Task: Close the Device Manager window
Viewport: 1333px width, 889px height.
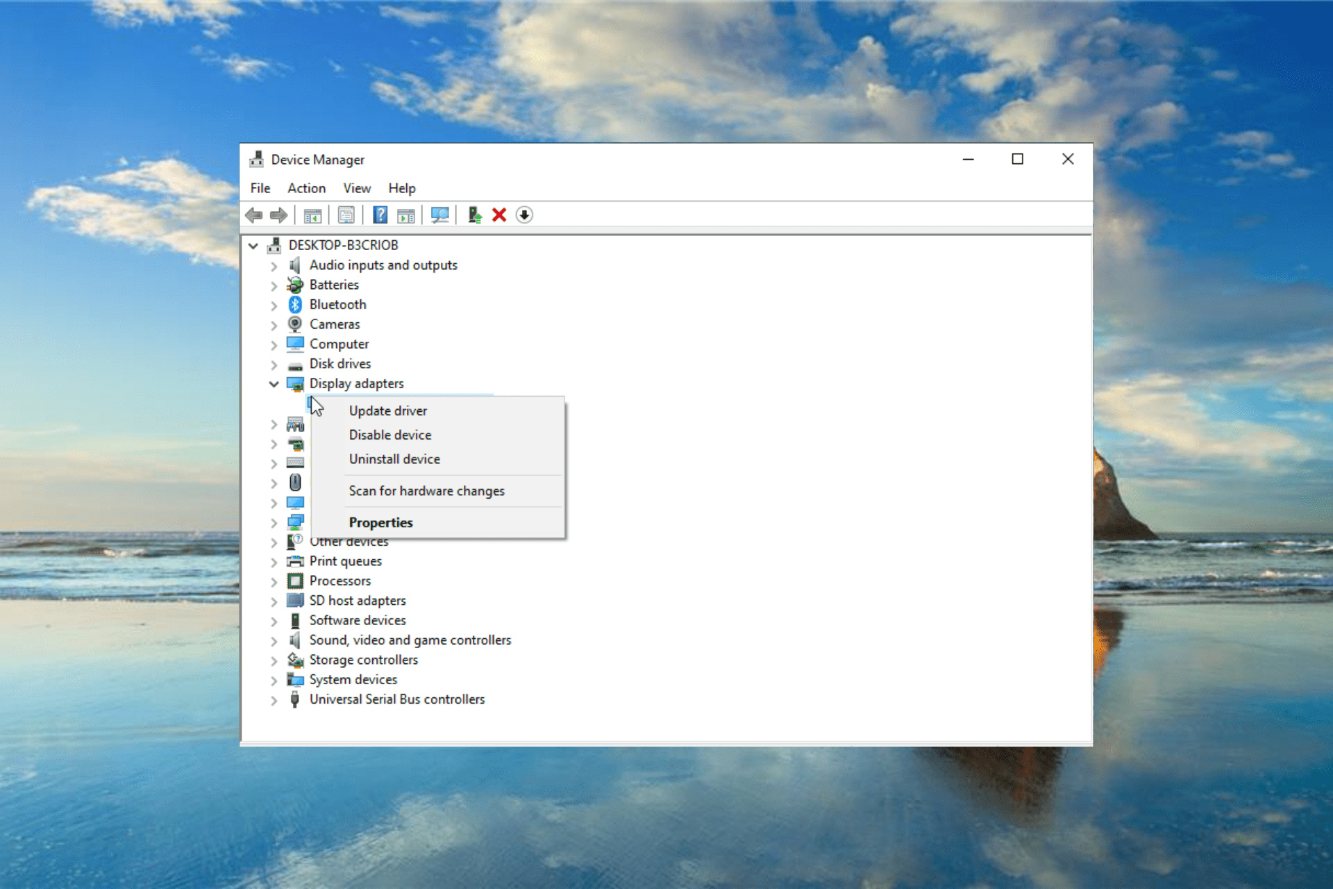Action: [x=1068, y=160]
